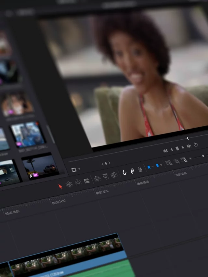Activate the Trim Edit Mode tool
208x277 pixels.
(x=69, y=184)
